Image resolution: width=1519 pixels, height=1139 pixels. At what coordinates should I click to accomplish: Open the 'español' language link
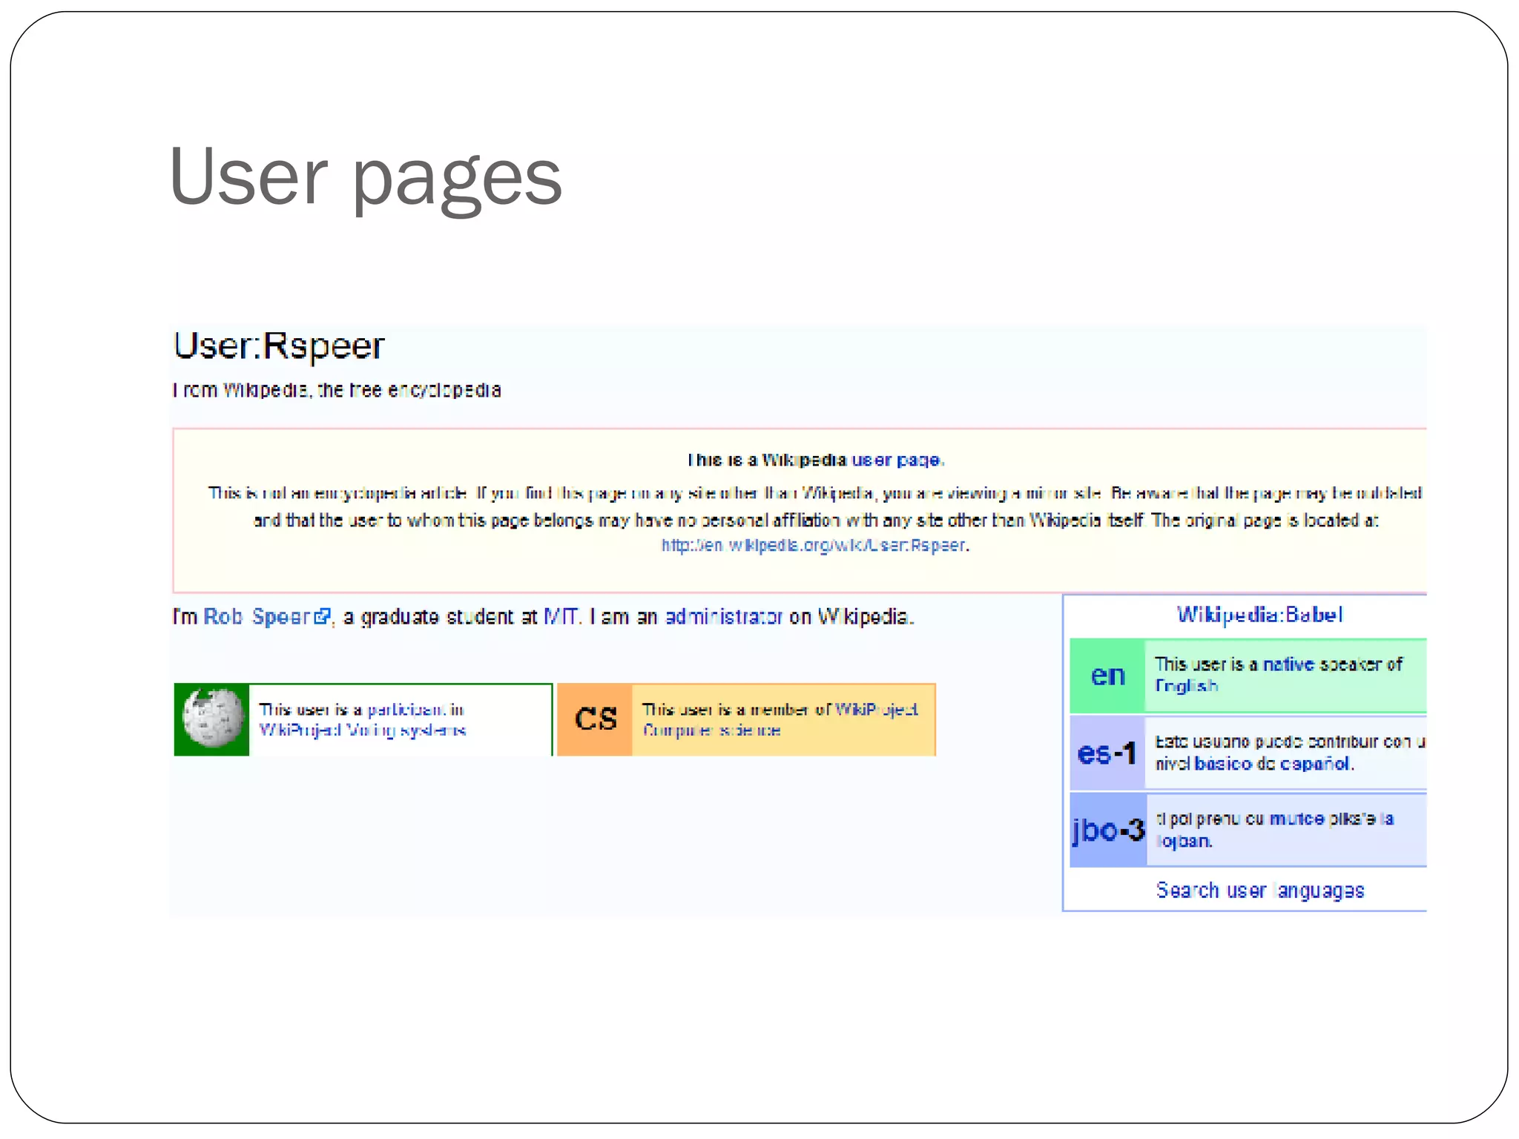[x=1314, y=764]
